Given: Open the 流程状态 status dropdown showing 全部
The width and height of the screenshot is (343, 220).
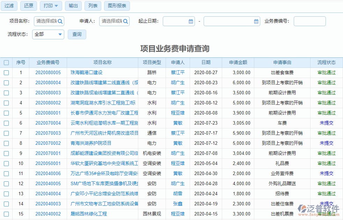Looking at the screenshot, I should coord(48,34).
